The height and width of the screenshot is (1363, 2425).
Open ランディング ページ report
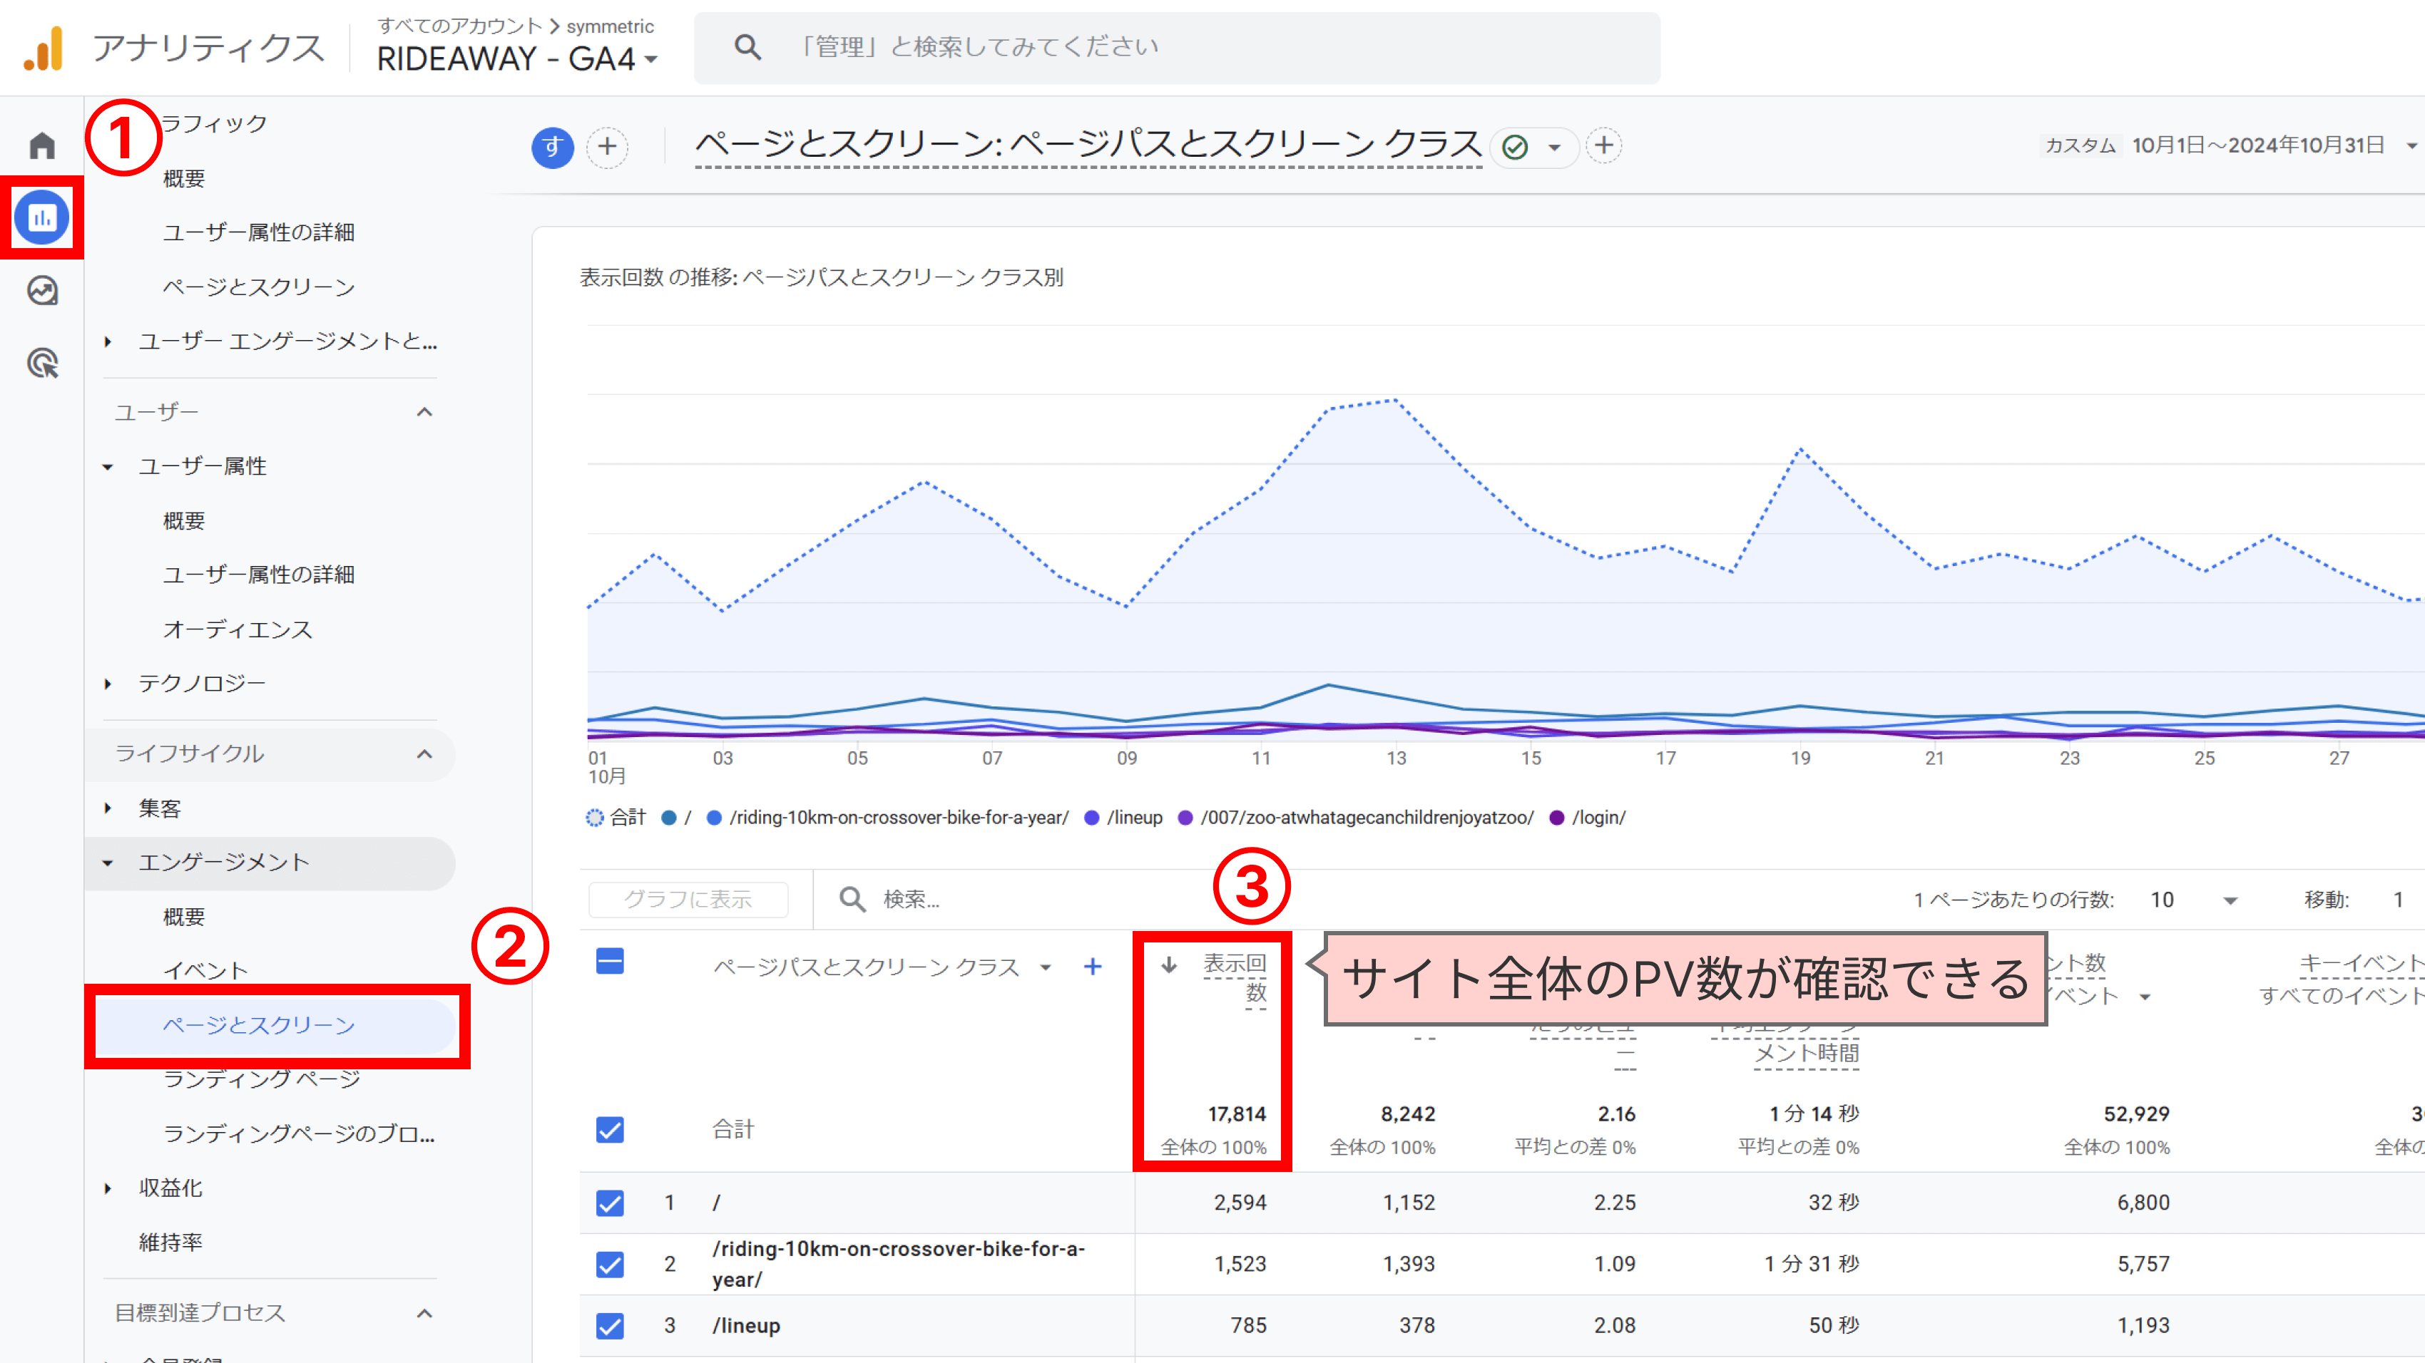[x=262, y=1079]
